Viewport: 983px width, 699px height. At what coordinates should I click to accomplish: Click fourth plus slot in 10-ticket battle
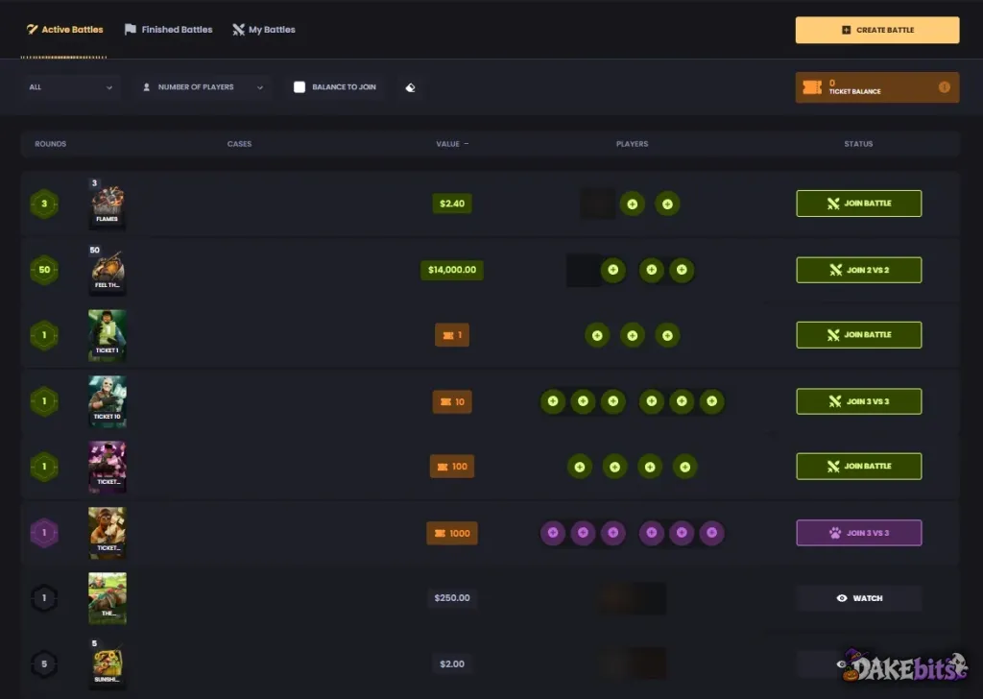pyautogui.click(x=652, y=401)
